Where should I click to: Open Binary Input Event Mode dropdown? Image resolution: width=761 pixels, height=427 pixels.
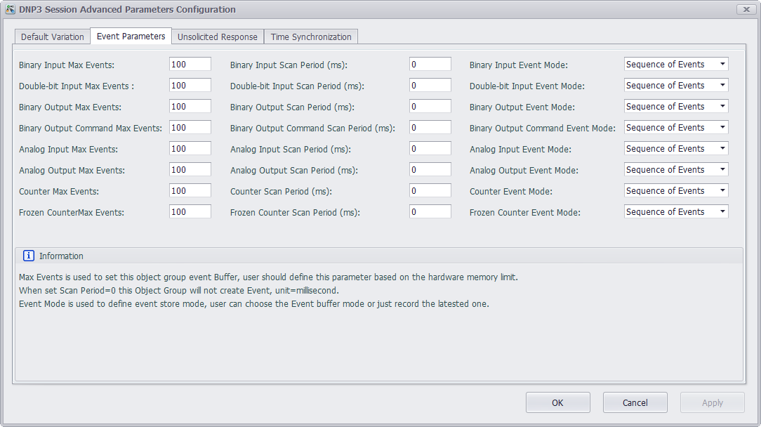(676, 65)
